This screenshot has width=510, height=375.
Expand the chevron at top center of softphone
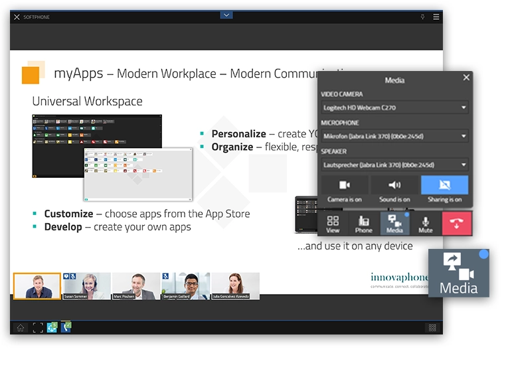click(226, 15)
